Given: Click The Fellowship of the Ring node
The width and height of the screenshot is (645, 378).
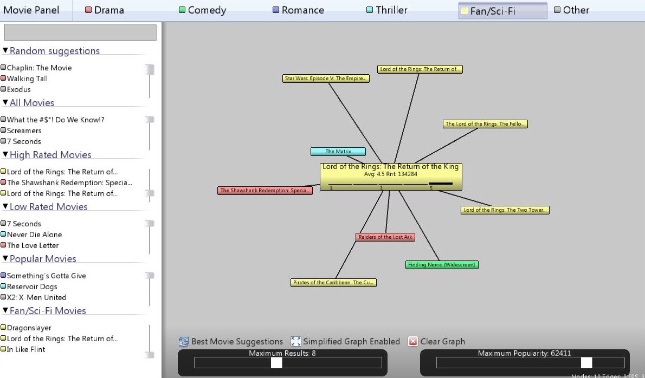Looking at the screenshot, I should [486, 124].
